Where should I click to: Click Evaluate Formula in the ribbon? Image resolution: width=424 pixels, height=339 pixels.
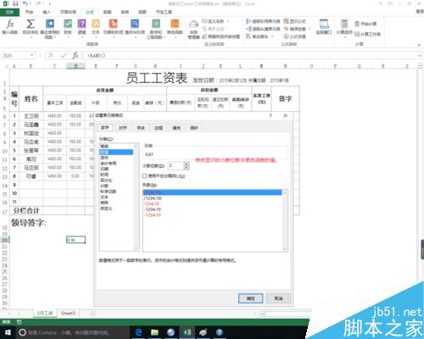point(295,36)
